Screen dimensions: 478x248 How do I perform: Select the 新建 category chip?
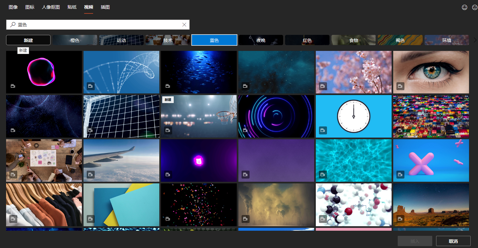(x=28, y=40)
